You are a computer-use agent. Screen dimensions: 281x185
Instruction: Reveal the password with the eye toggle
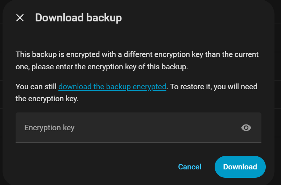[246, 128]
